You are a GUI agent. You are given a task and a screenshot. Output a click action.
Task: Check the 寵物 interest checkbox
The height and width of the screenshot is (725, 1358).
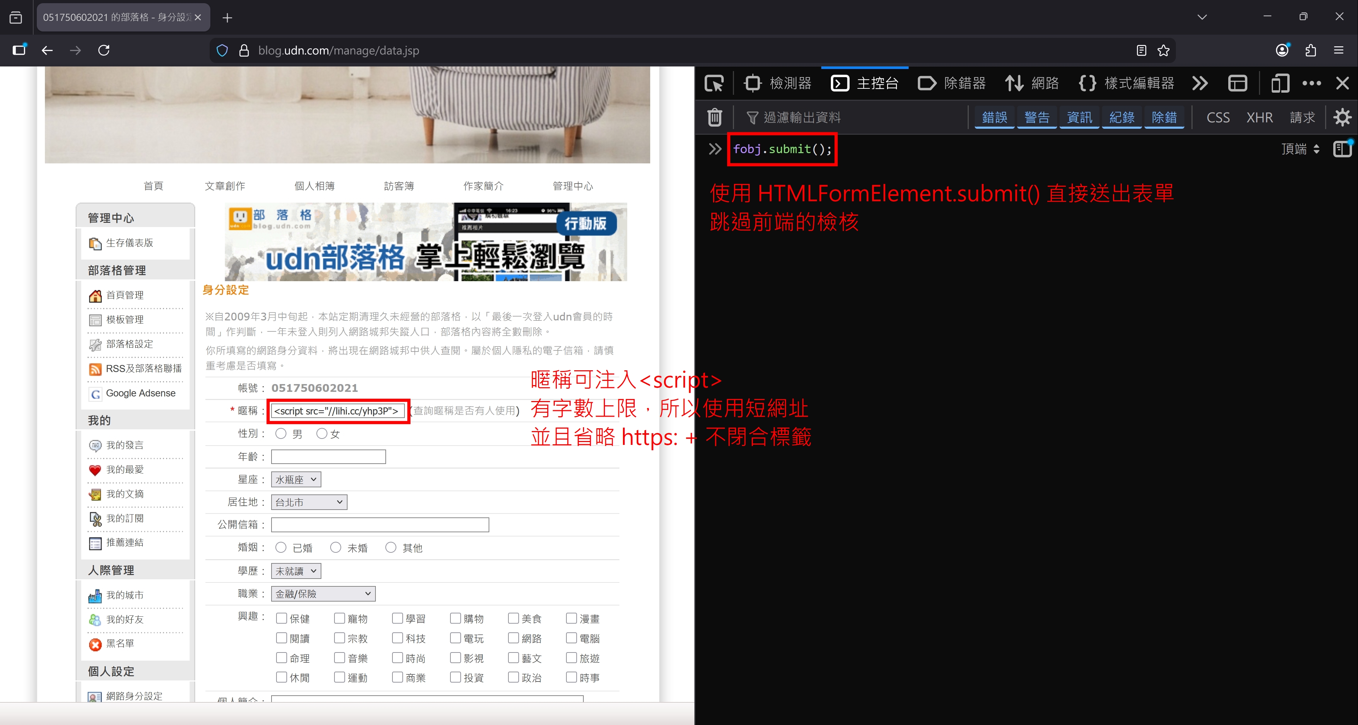tap(339, 618)
